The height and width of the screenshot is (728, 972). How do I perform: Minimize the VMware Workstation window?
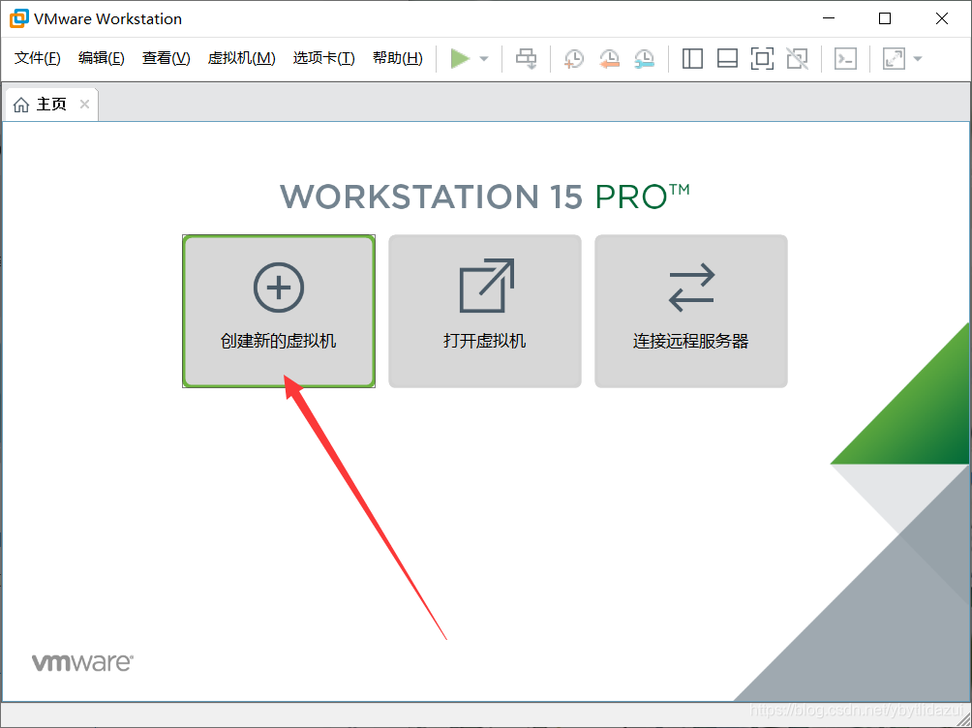click(x=829, y=18)
